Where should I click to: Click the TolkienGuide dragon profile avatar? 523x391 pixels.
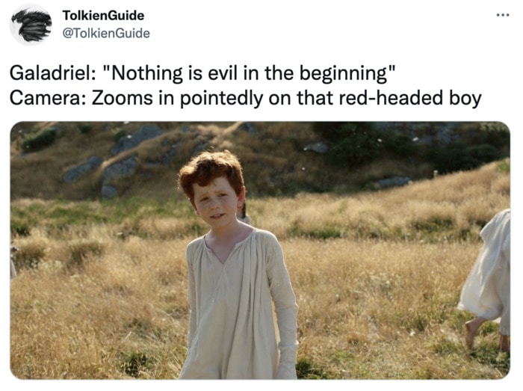click(x=31, y=25)
